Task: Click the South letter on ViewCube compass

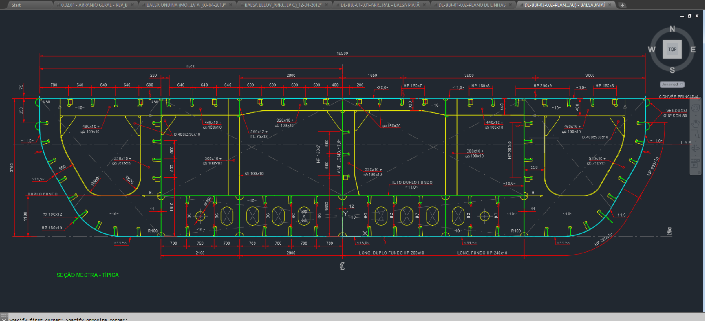Action: point(672,70)
